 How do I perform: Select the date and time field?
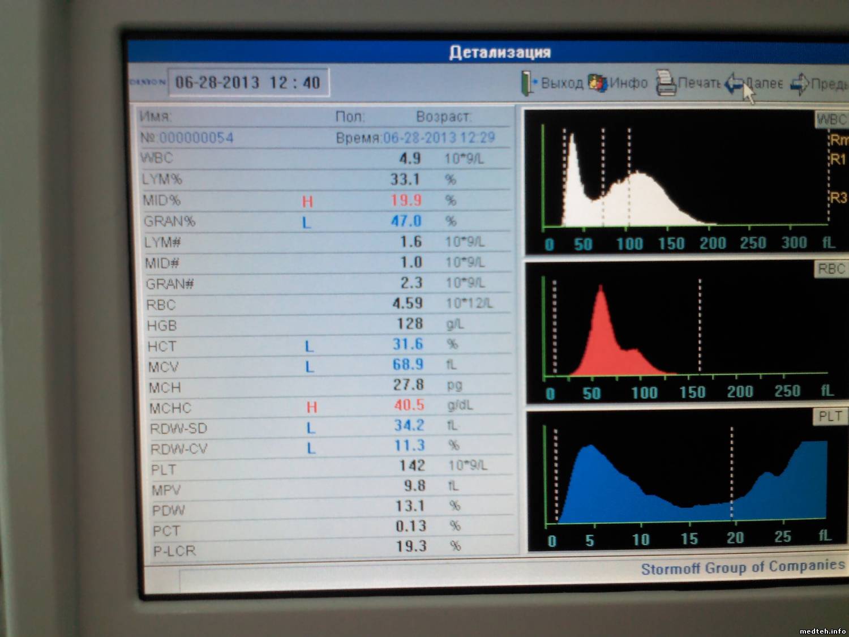click(248, 83)
